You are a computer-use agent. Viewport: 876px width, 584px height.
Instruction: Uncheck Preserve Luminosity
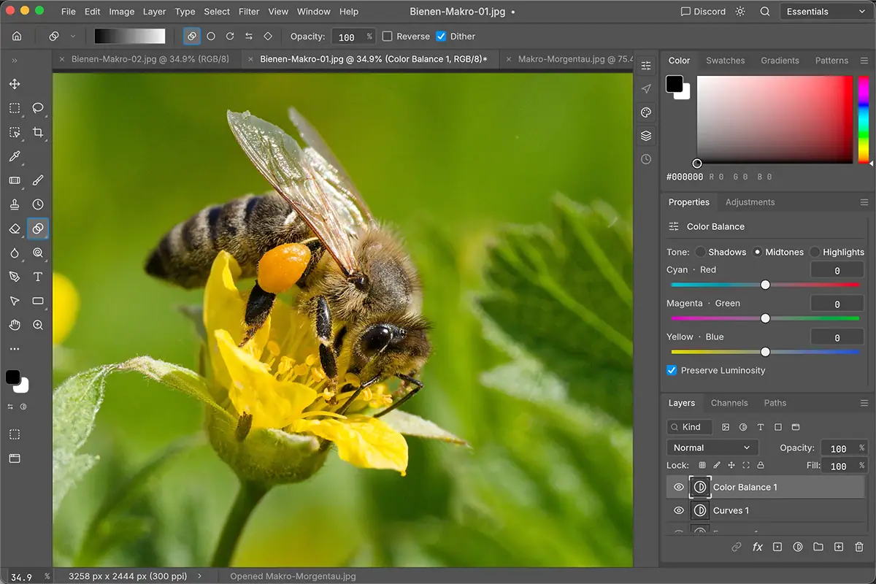pyautogui.click(x=672, y=370)
